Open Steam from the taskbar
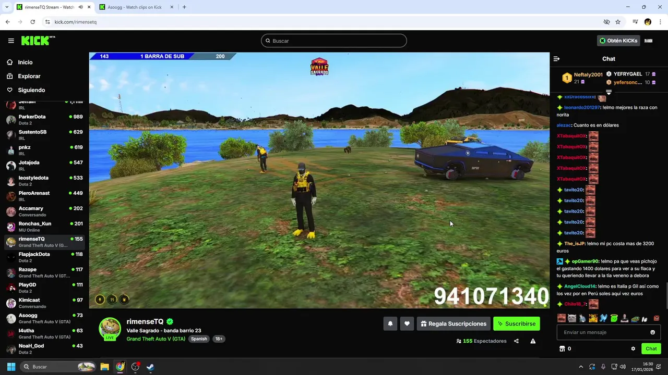The width and height of the screenshot is (668, 375). [x=150, y=367]
